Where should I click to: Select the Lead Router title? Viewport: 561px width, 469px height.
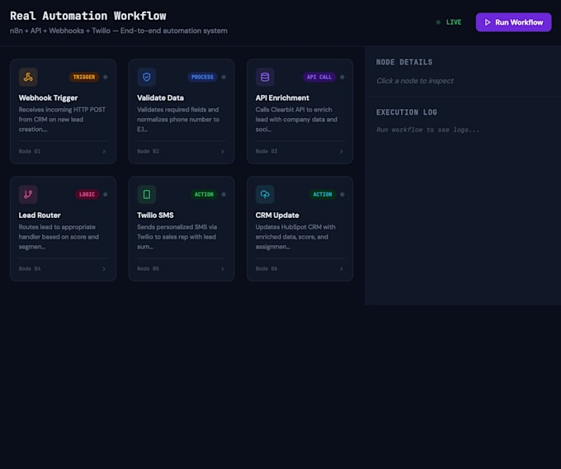point(40,216)
